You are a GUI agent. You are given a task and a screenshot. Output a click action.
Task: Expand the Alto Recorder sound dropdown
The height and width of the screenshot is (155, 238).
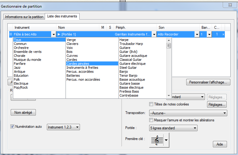pos(197,35)
